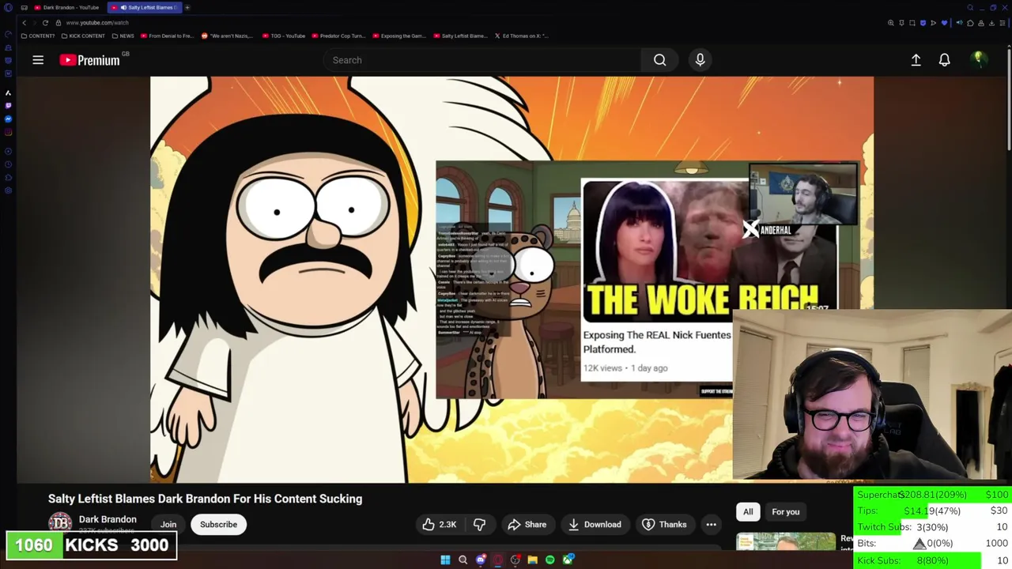Switch to Dark Brandon - YouTube tab
The height and width of the screenshot is (569, 1012).
[x=66, y=7]
